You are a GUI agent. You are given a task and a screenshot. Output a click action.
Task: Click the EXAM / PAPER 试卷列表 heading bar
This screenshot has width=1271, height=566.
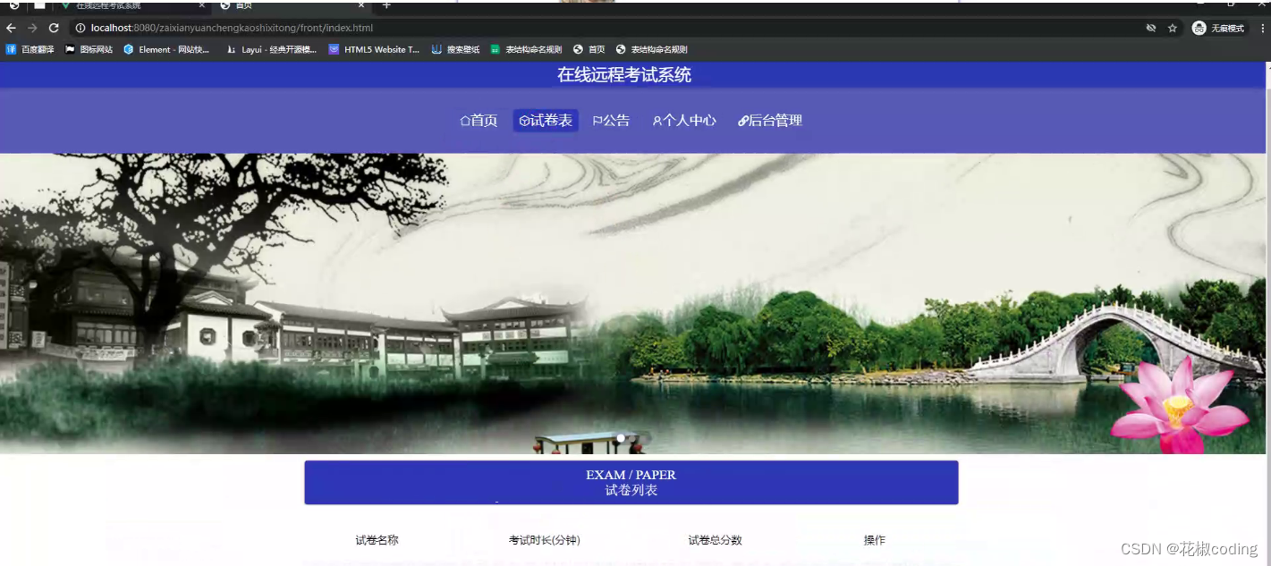[631, 483]
